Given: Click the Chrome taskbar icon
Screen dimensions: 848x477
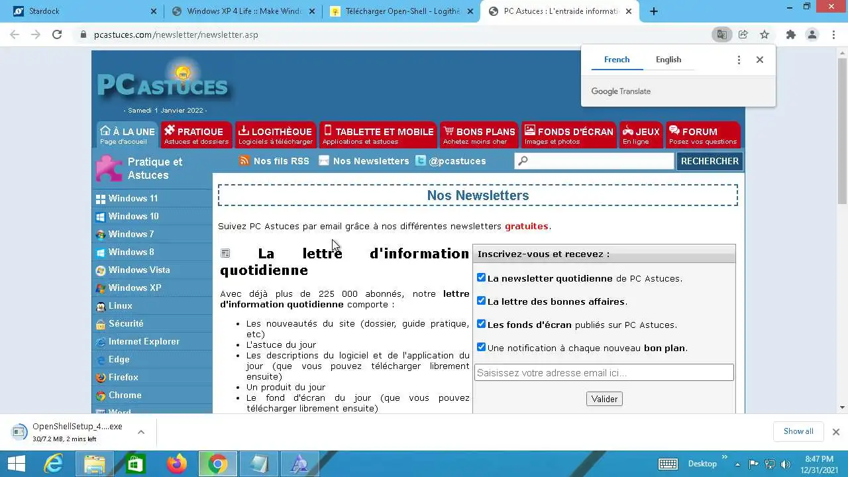Looking at the screenshot, I should pos(217,464).
